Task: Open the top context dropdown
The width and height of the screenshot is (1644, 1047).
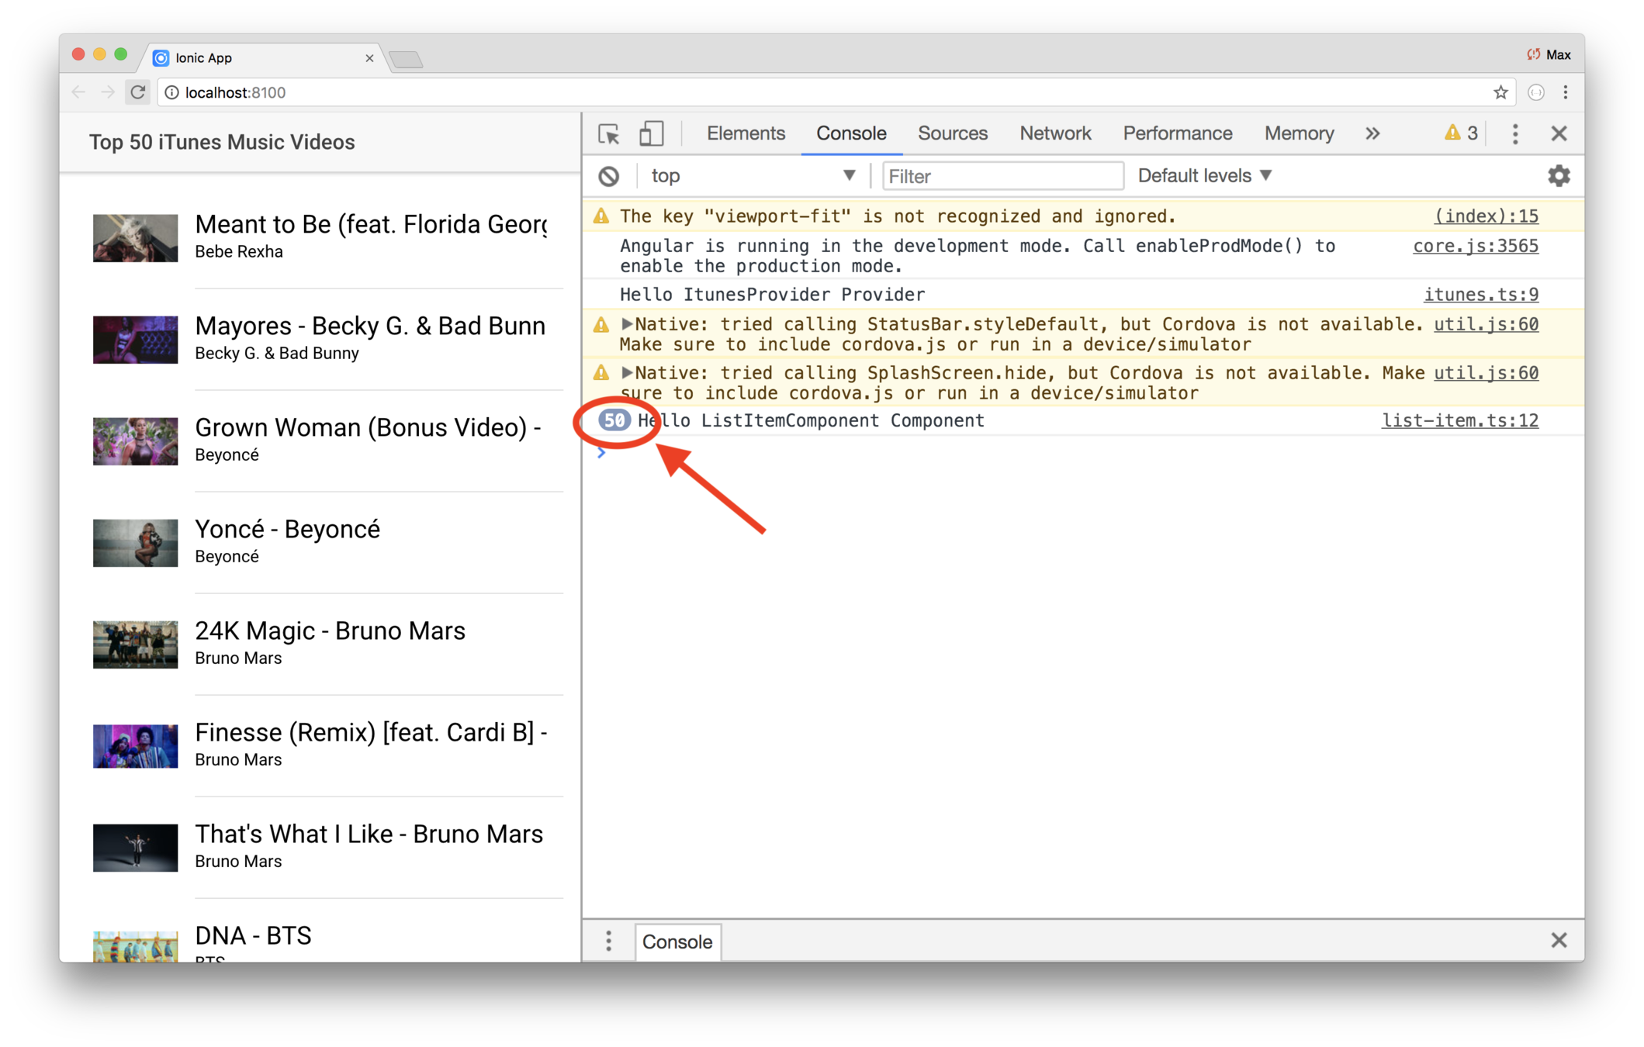Action: (751, 176)
